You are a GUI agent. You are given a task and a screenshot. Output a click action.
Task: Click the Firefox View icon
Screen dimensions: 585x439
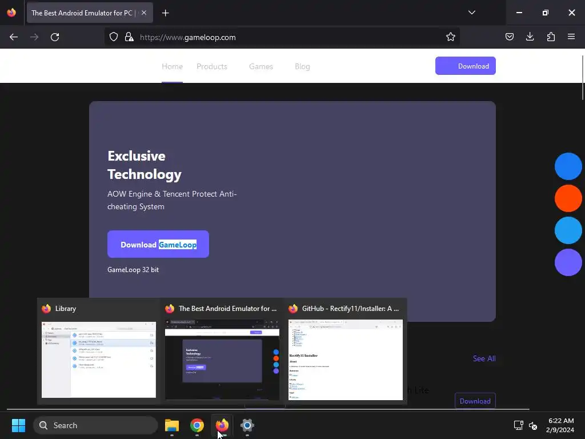11,13
